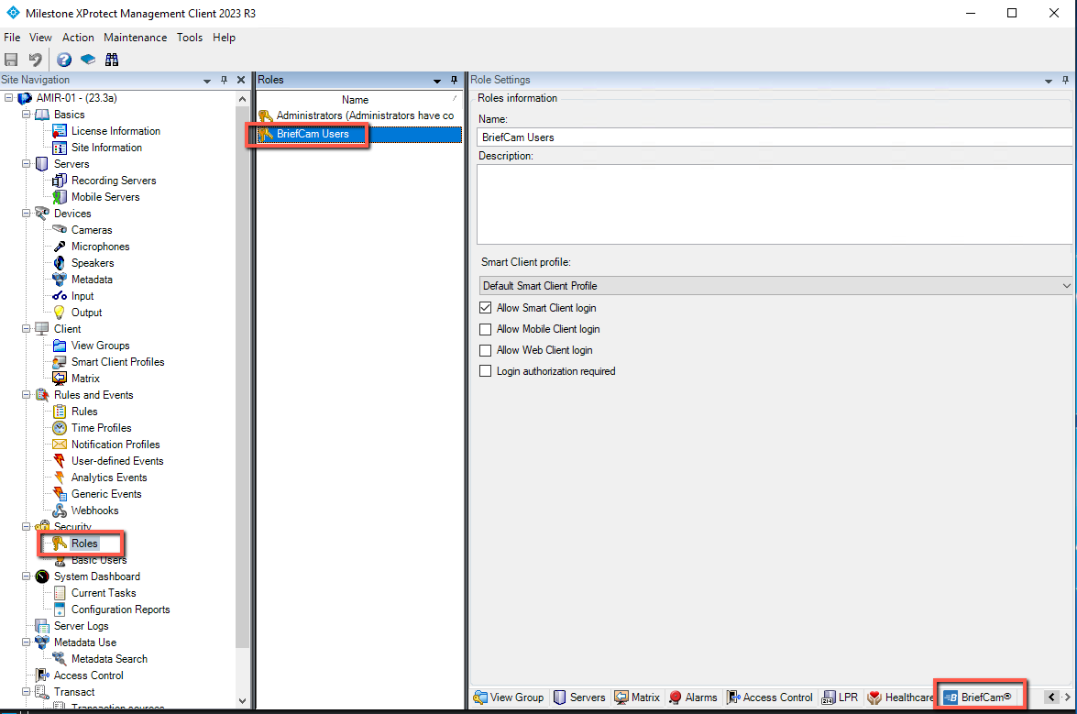Click the Notification Profiles envelope icon
1077x714 pixels.
(60, 445)
